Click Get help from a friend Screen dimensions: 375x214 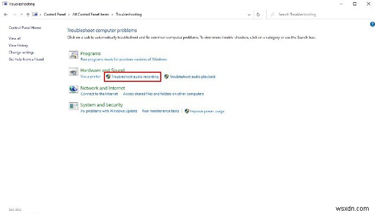(26, 59)
